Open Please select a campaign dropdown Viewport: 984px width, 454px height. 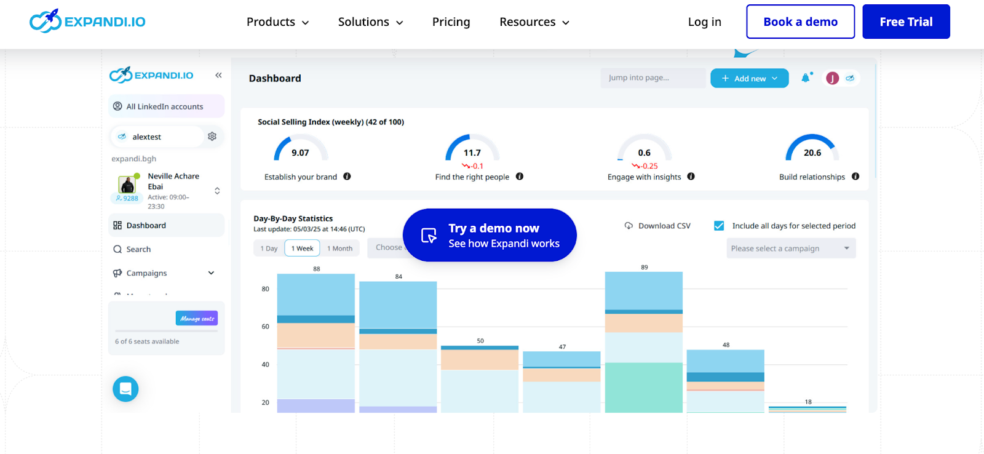[791, 249]
